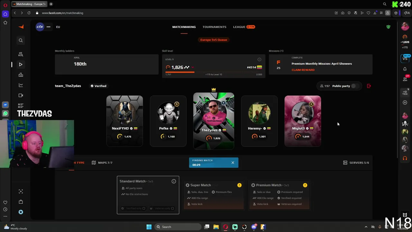The width and height of the screenshot is (412, 232).
Task: Open Opera WhatsApp sidebar icon
Action: click(5, 113)
